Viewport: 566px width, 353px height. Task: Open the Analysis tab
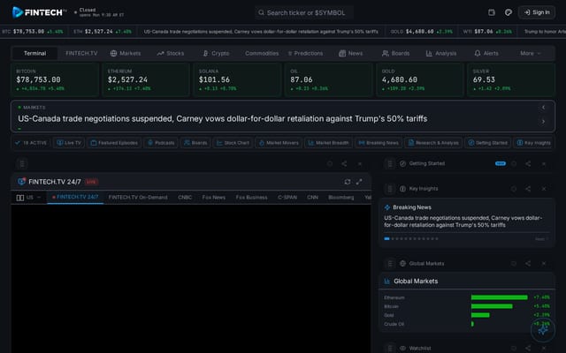(x=441, y=53)
